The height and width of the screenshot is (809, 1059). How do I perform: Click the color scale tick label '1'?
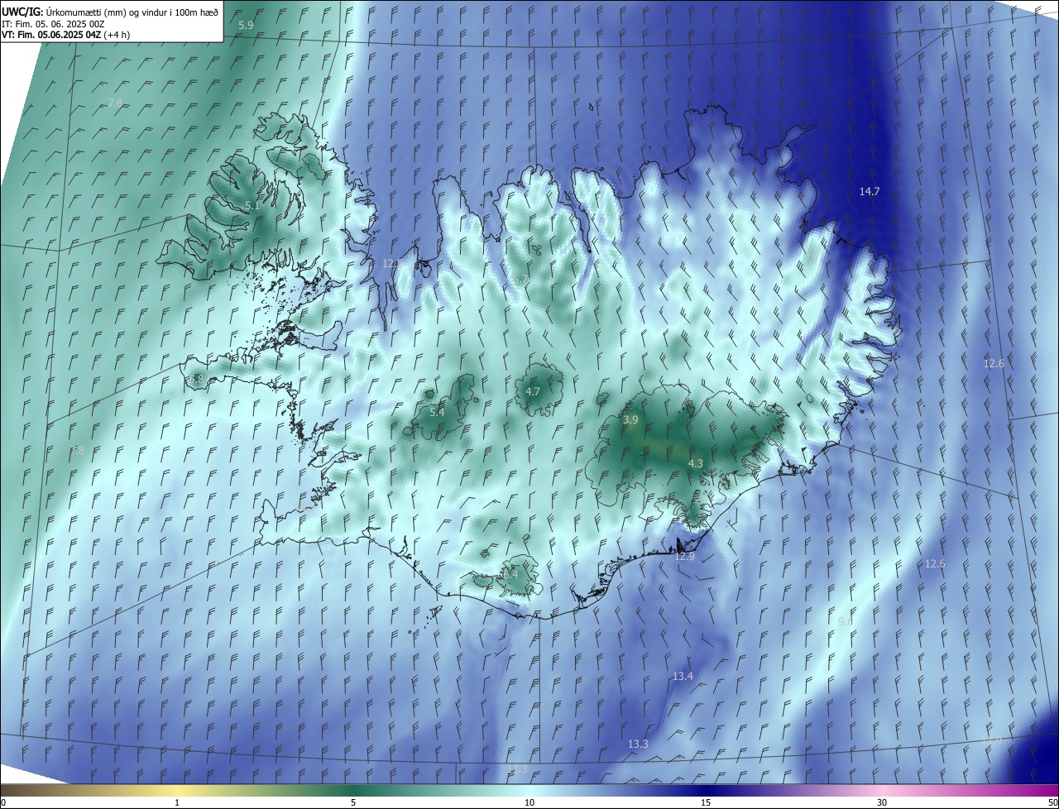(177, 802)
